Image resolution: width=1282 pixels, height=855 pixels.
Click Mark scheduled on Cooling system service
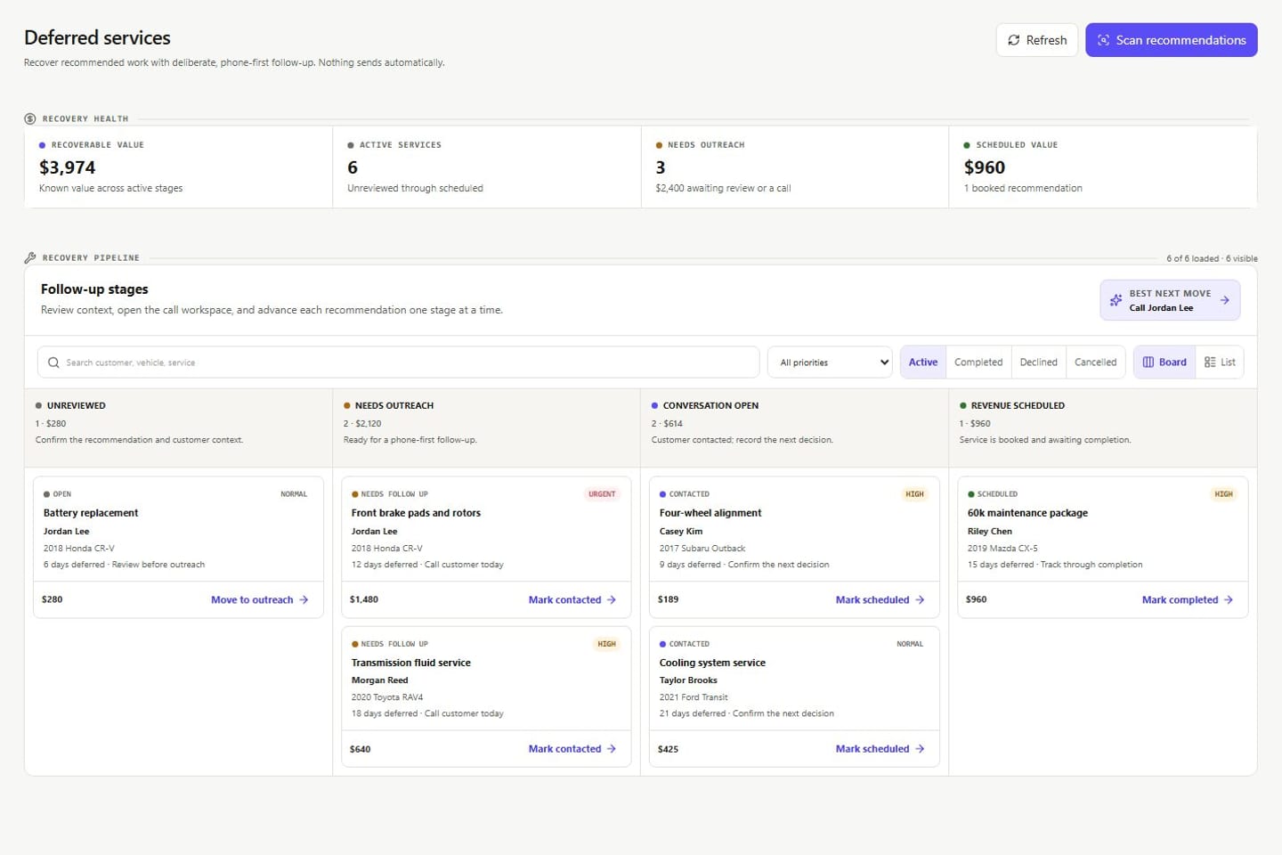click(x=880, y=749)
